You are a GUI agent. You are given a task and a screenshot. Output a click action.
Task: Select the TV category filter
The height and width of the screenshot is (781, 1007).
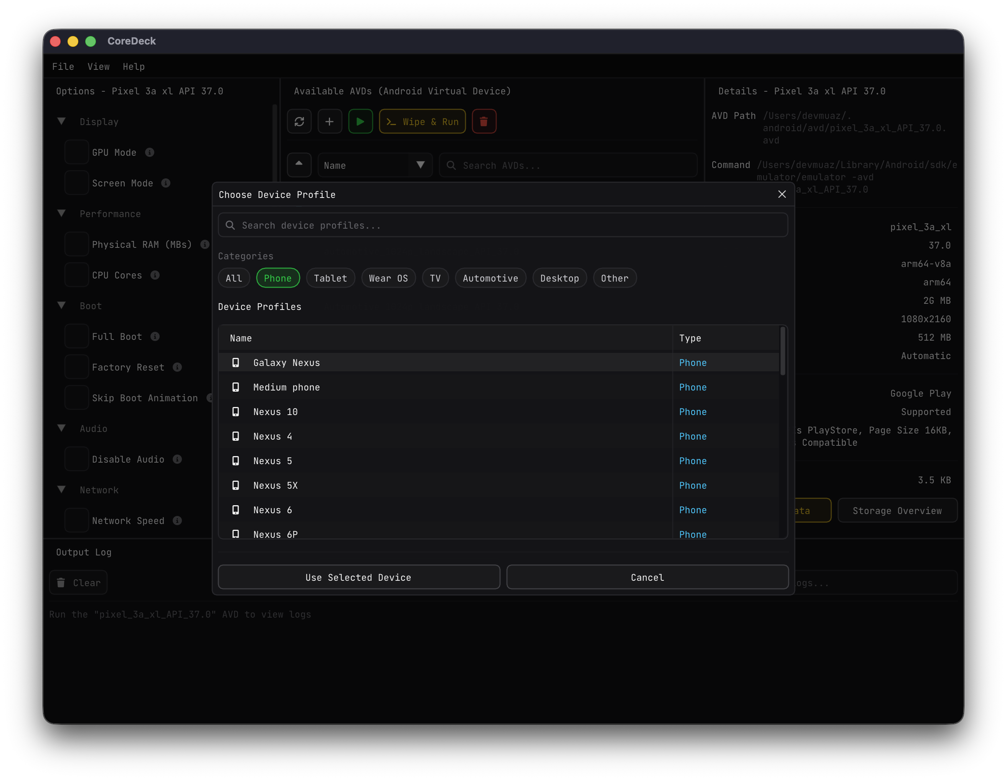[435, 278]
